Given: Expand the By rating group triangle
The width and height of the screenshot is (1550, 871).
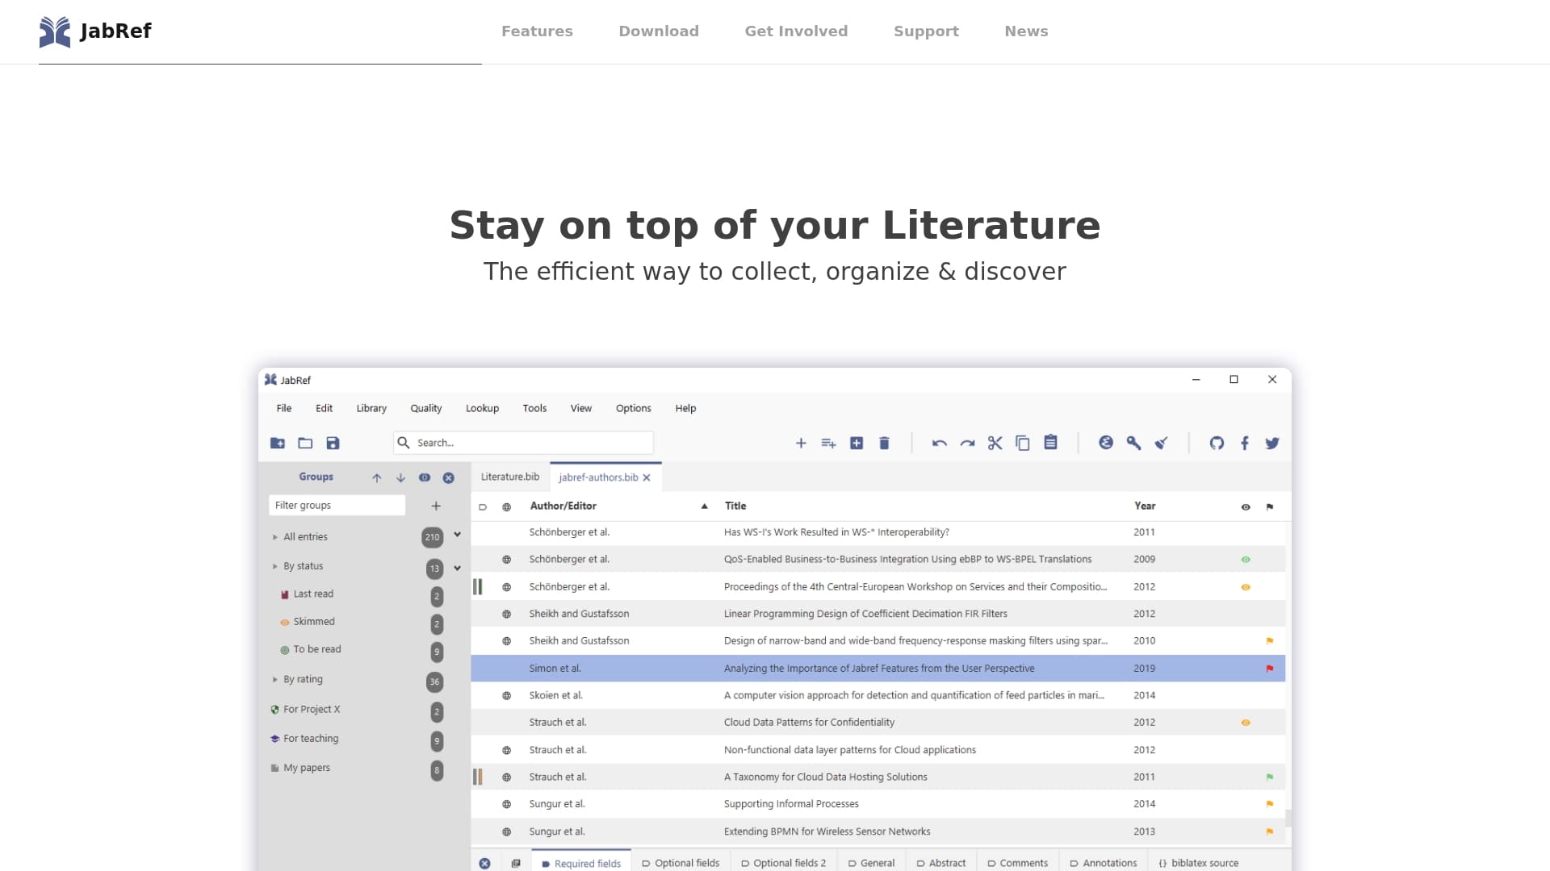Looking at the screenshot, I should tap(274, 679).
